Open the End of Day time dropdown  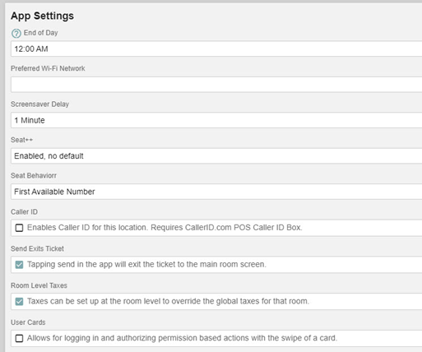pyautogui.click(x=216, y=49)
